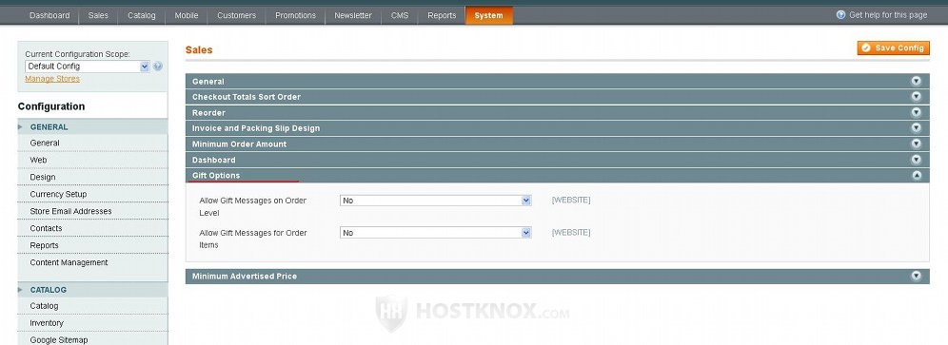Select Currency Setup in sidebar
Image resolution: width=948 pixels, height=345 pixels.
click(58, 194)
